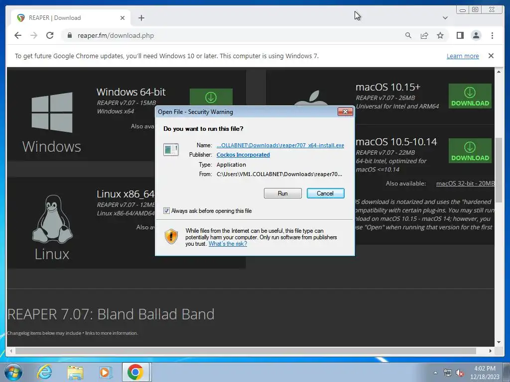Open the macOS 32-bit - 20MB link
510x382 pixels.
pyautogui.click(x=465, y=184)
